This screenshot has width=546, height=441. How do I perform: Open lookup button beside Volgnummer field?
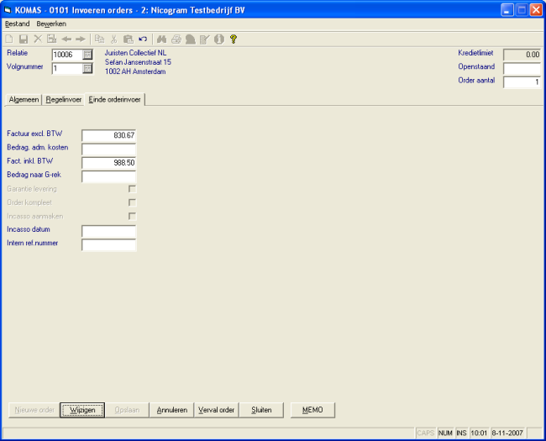[x=87, y=68]
